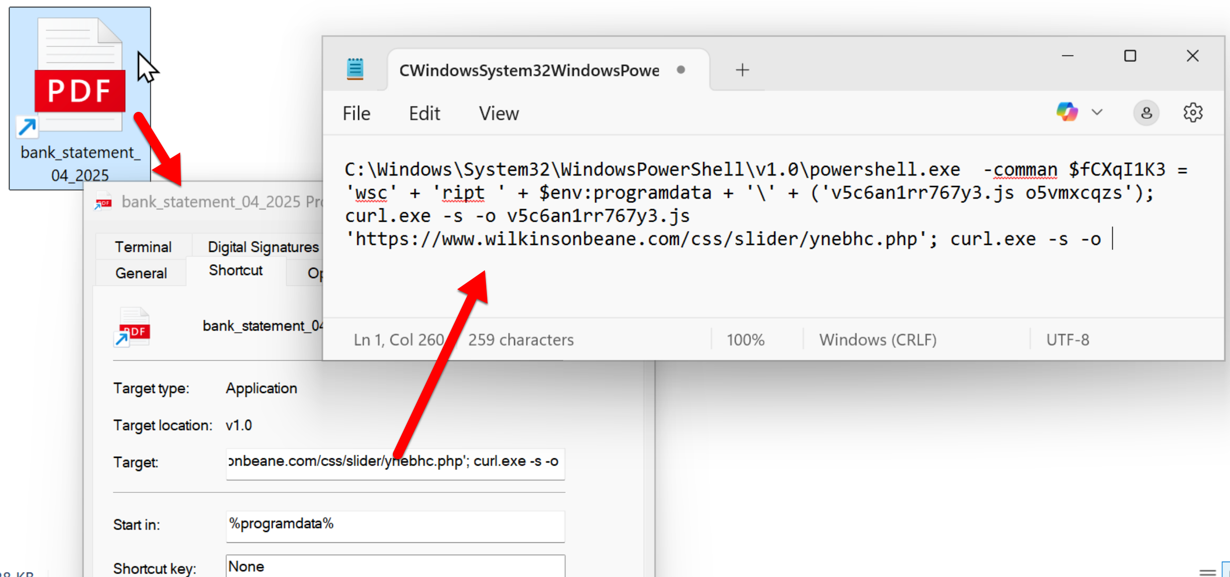Click the 259 characters status entry
Viewport: 1230px width, 577px height.
tap(520, 340)
